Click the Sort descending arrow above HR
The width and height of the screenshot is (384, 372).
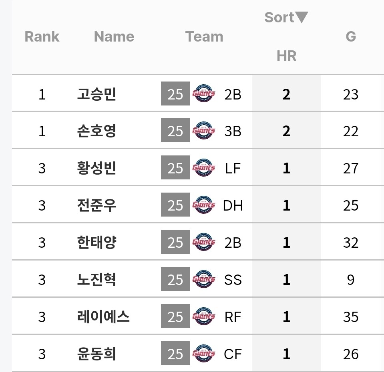pos(301,18)
